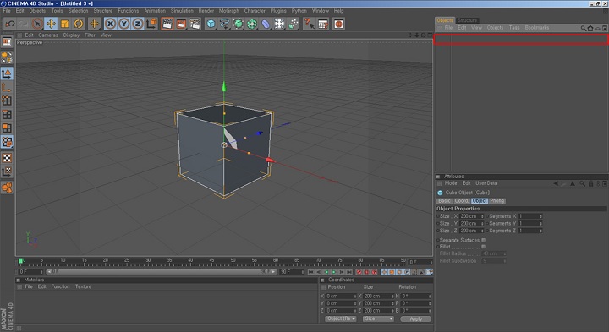Toggle Y axis lock

(123, 24)
